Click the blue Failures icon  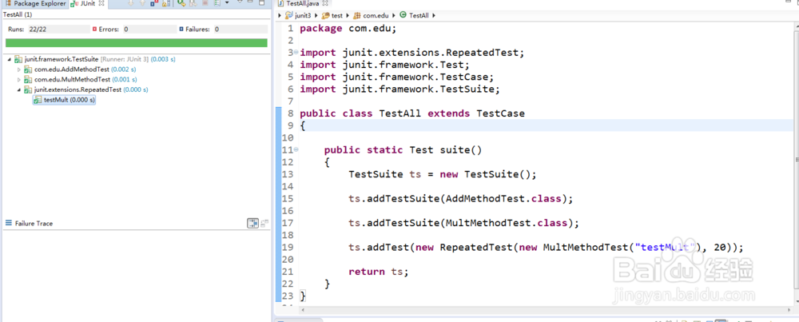[181, 30]
